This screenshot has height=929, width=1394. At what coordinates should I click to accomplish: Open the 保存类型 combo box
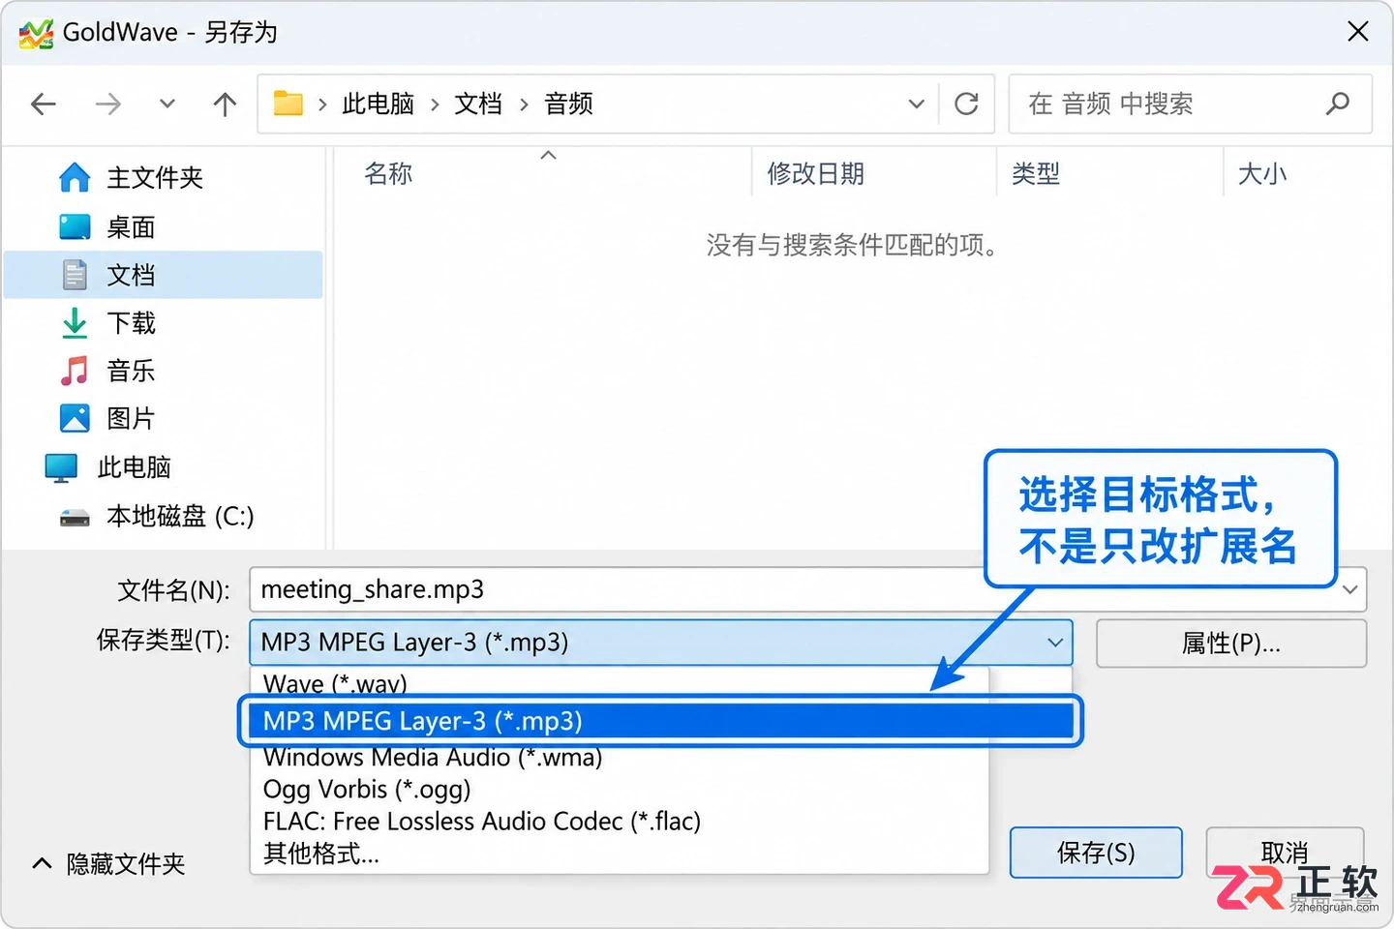(x=661, y=643)
